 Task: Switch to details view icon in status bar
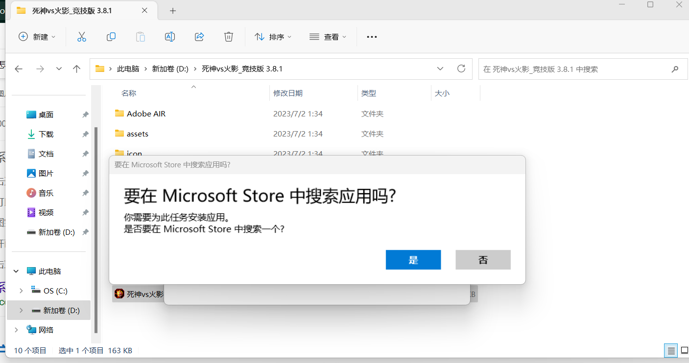tap(671, 350)
